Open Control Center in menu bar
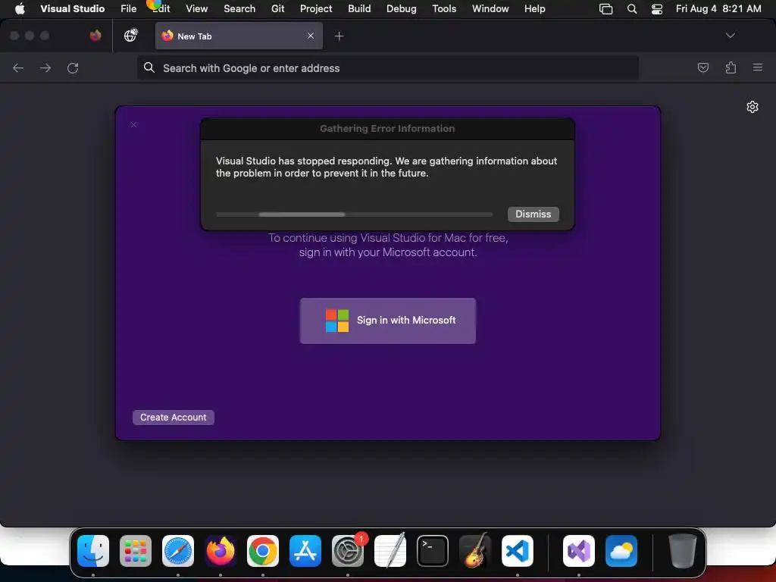The width and height of the screenshot is (776, 582). point(657,9)
